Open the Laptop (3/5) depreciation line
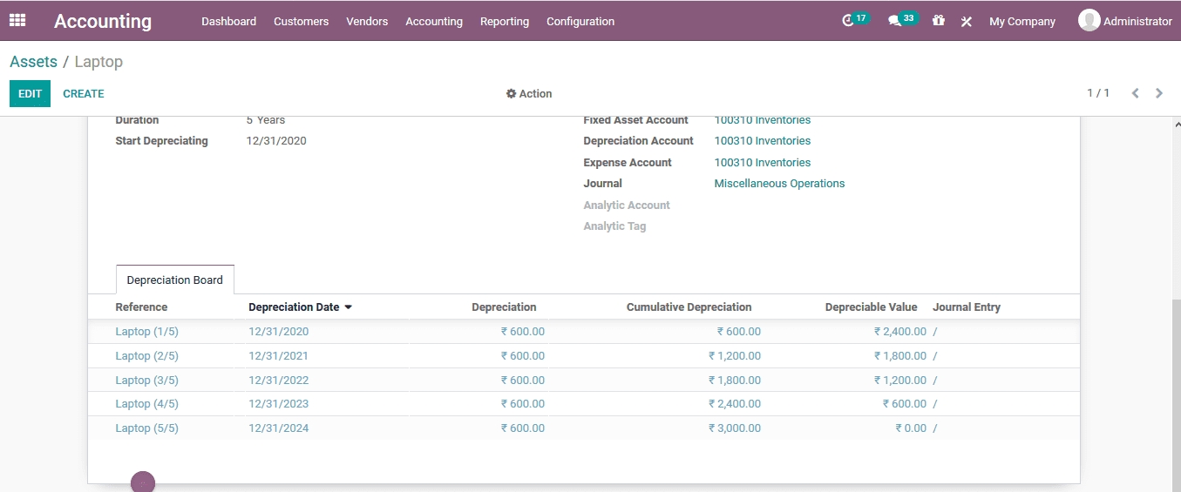Image resolution: width=1181 pixels, height=492 pixels. pyautogui.click(x=146, y=381)
